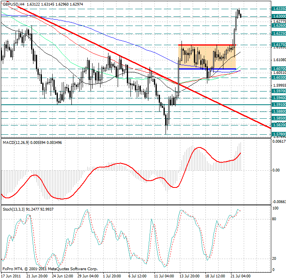
Task: Click the 1.6335 price level label
Action: coord(279,9)
